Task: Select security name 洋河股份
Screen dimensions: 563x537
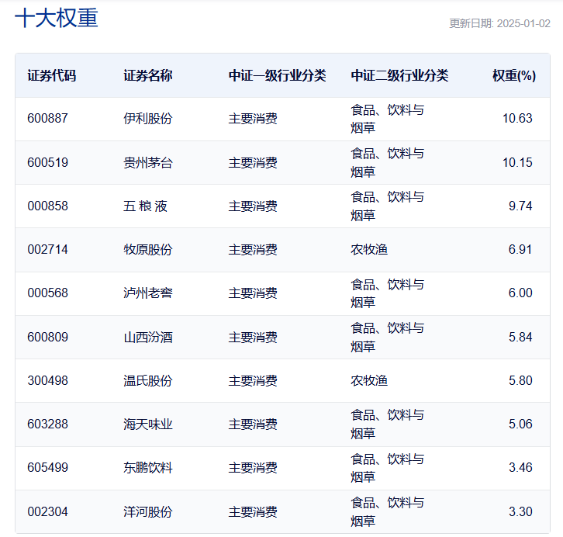Action: [148, 511]
